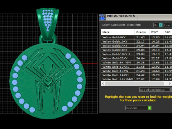
Task: Sort by the Metal column header
Action: click(118, 32)
